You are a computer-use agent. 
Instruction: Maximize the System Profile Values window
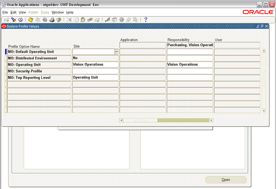[x=262, y=26]
